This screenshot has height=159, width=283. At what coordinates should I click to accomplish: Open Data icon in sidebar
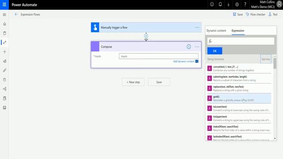pyautogui.click(x=4, y=79)
